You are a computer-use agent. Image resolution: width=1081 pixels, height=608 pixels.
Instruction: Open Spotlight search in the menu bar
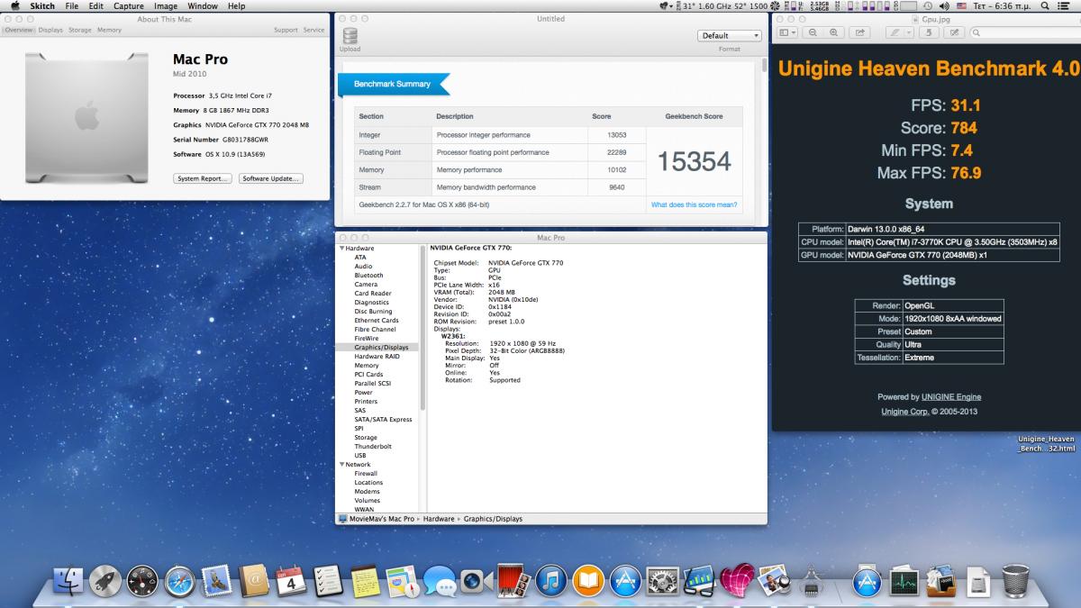coord(1047,6)
